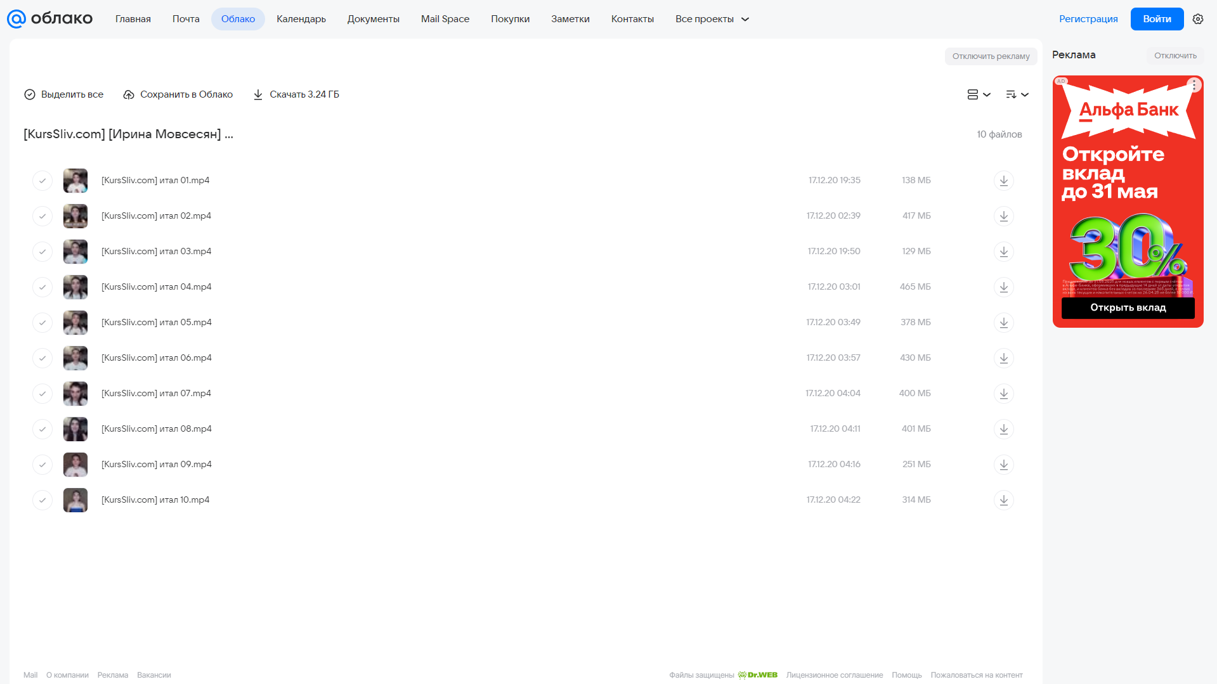Click Скачать 3.24 ГБ to download all
Viewport: 1217px width, 684px height.
point(296,94)
